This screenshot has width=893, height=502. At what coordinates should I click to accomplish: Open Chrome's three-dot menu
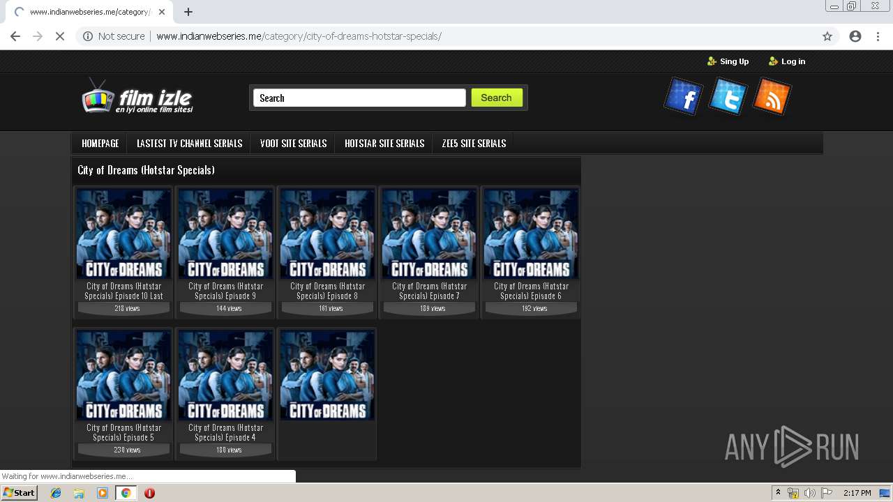pyautogui.click(x=878, y=36)
